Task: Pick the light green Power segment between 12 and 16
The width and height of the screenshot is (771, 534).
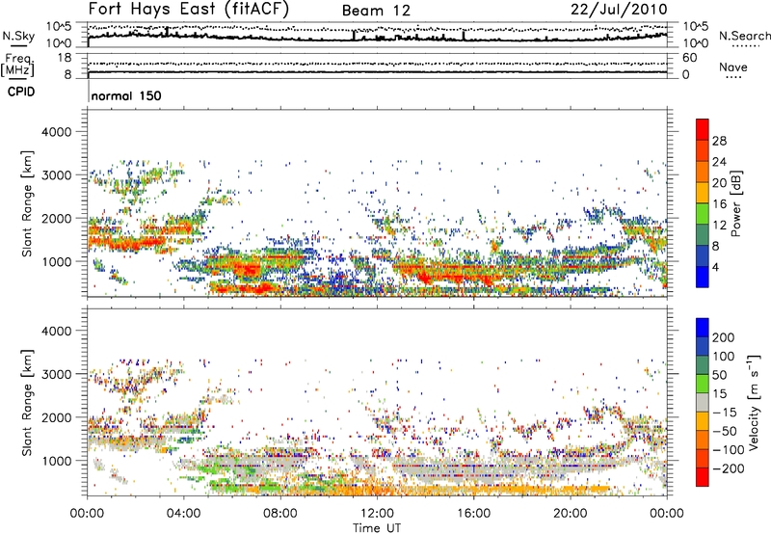Action: pos(703,214)
